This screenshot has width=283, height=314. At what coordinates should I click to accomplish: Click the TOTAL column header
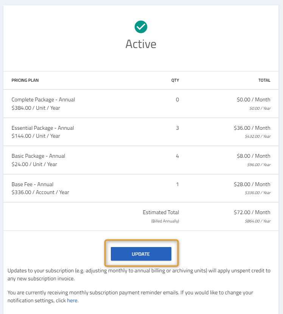[264, 80]
